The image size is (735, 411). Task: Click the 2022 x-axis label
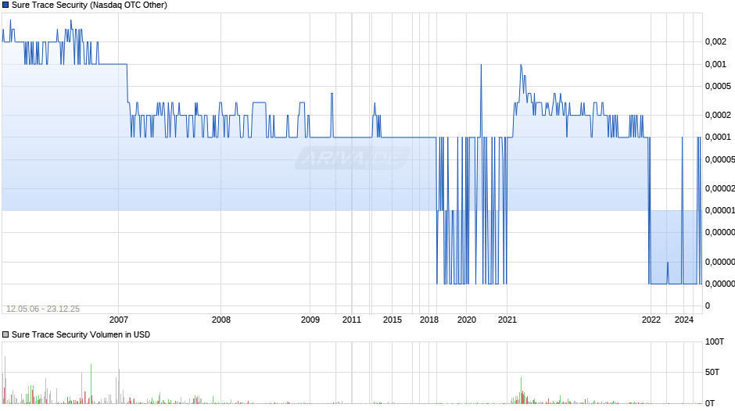651,320
